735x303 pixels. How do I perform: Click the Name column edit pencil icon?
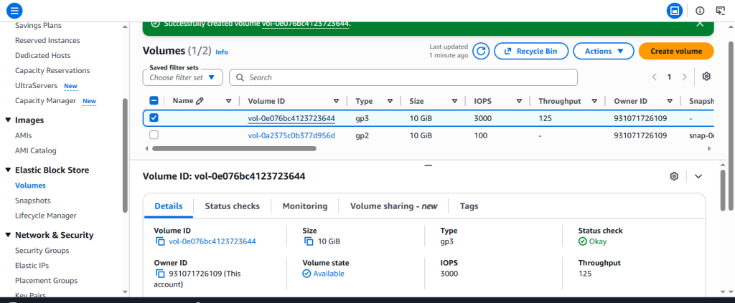[x=200, y=100]
